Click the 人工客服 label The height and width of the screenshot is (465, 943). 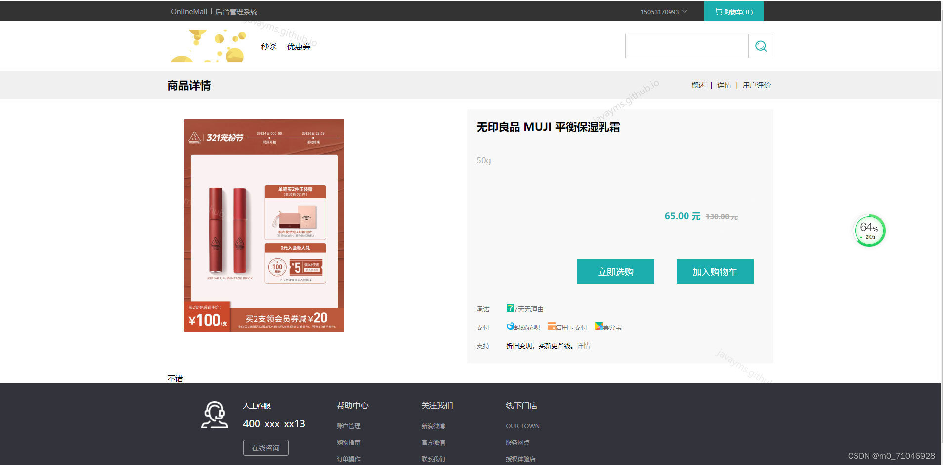257,406
